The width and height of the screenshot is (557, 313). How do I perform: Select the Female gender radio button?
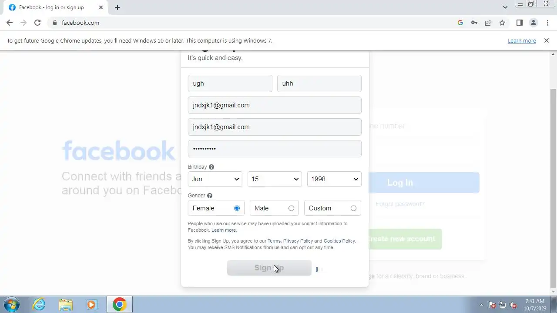pyautogui.click(x=237, y=208)
